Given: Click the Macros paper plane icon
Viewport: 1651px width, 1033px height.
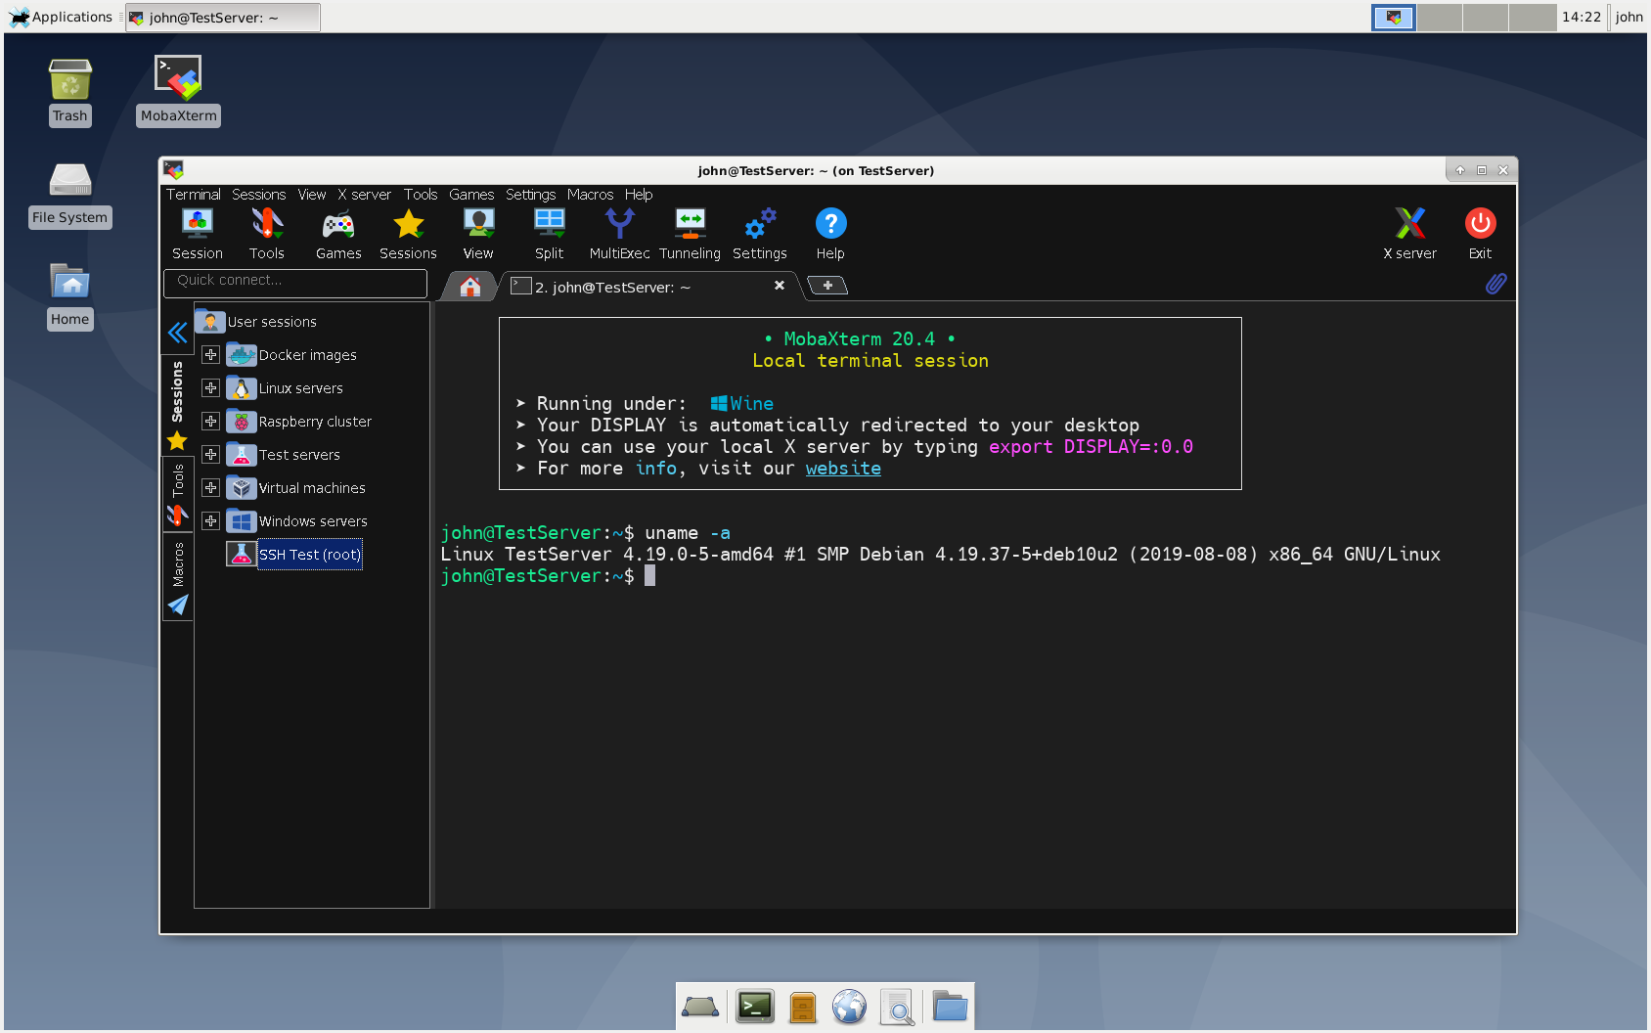Looking at the screenshot, I should click(177, 606).
